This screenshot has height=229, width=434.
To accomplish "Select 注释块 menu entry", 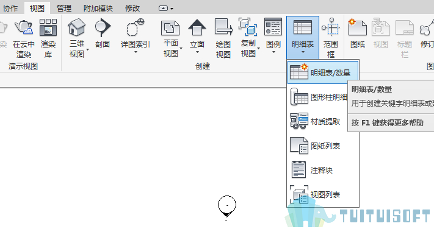I will (323, 170).
